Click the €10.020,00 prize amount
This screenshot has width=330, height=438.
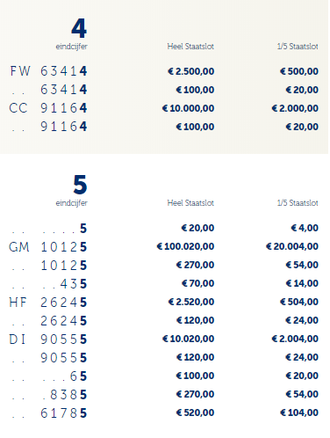188,339
